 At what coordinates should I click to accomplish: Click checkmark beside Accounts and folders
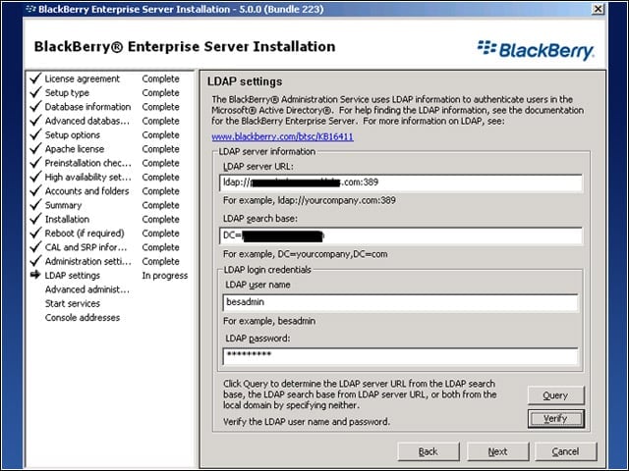(35, 190)
